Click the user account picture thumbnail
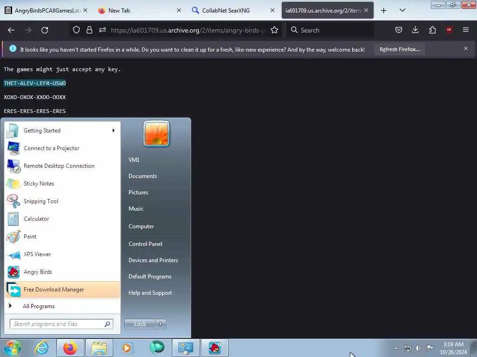Screen dimensions: 477x357 coord(157,133)
